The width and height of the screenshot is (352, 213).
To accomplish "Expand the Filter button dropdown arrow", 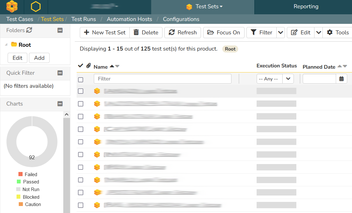I will tap(280, 32).
